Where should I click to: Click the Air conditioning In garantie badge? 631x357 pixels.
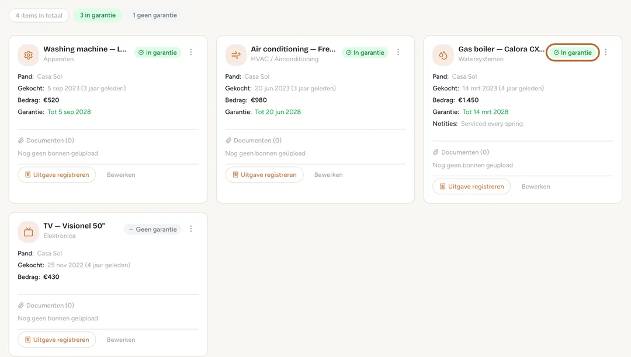pyautogui.click(x=365, y=52)
